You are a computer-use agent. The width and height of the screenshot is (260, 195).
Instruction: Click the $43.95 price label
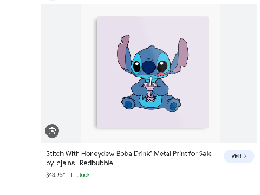[55, 175]
